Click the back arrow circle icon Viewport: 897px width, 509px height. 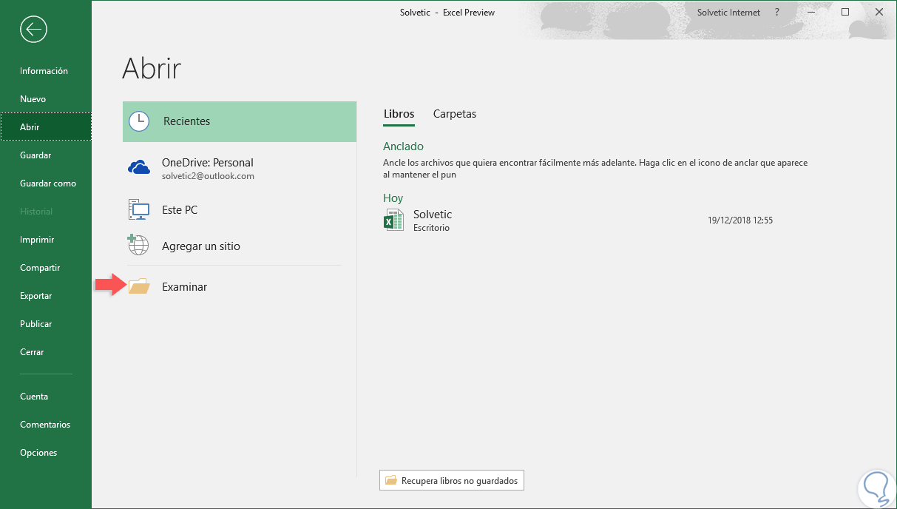coord(34,29)
